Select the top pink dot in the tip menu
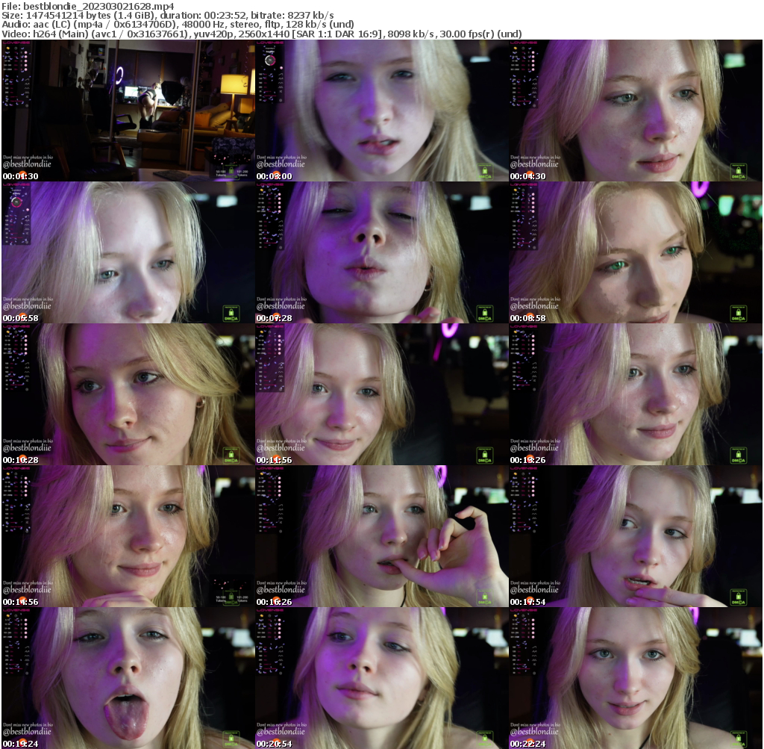Viewport: 764px width, 749px height. tap(25, 52)
